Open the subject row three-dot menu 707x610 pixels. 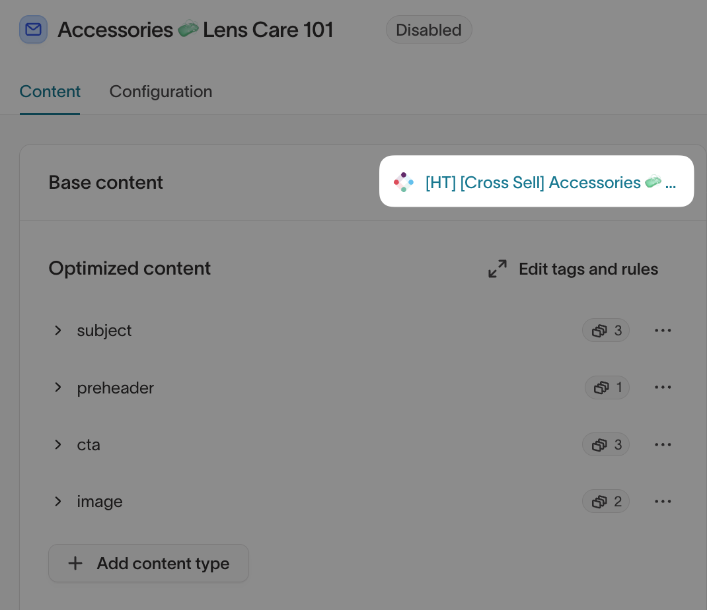663,331
